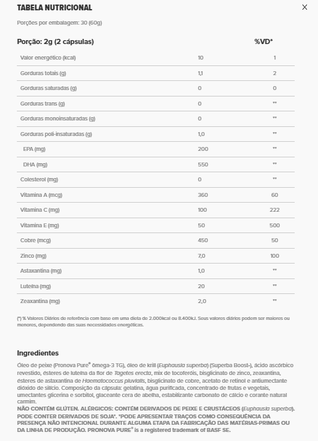Viewport: 318px width, 441px height.
Task: Click the NÃO CONTÉM GLÚTEN allergen warning
Action: [156, 420]
